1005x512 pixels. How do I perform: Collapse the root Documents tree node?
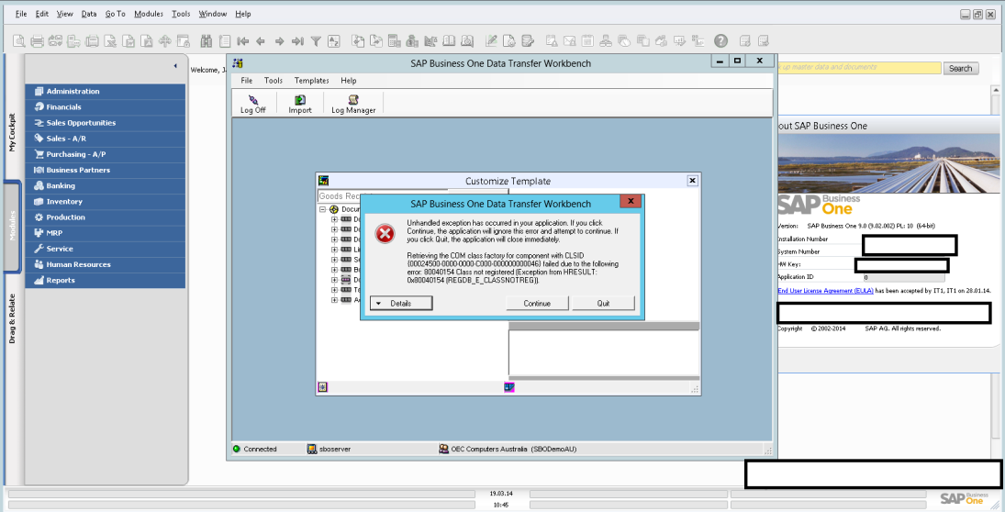click(323, 209)
